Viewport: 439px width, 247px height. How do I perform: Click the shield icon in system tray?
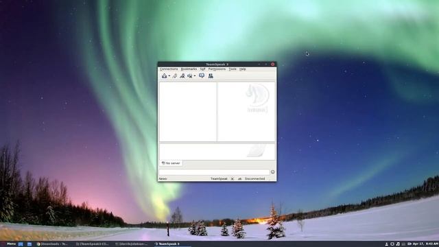click(x=392, y=244)
